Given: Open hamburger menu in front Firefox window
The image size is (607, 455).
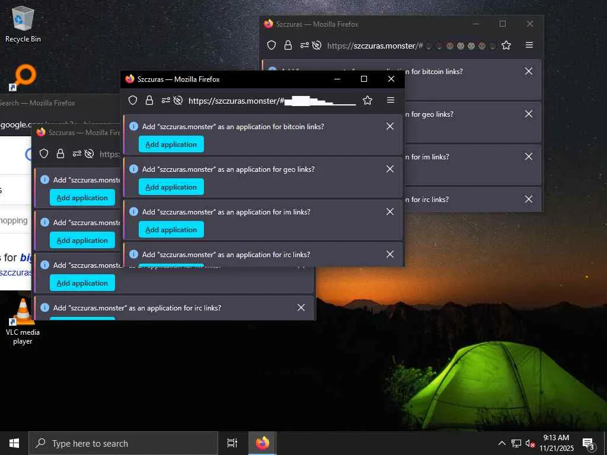Looking at the screenshot, I should (x=391, y=100).
